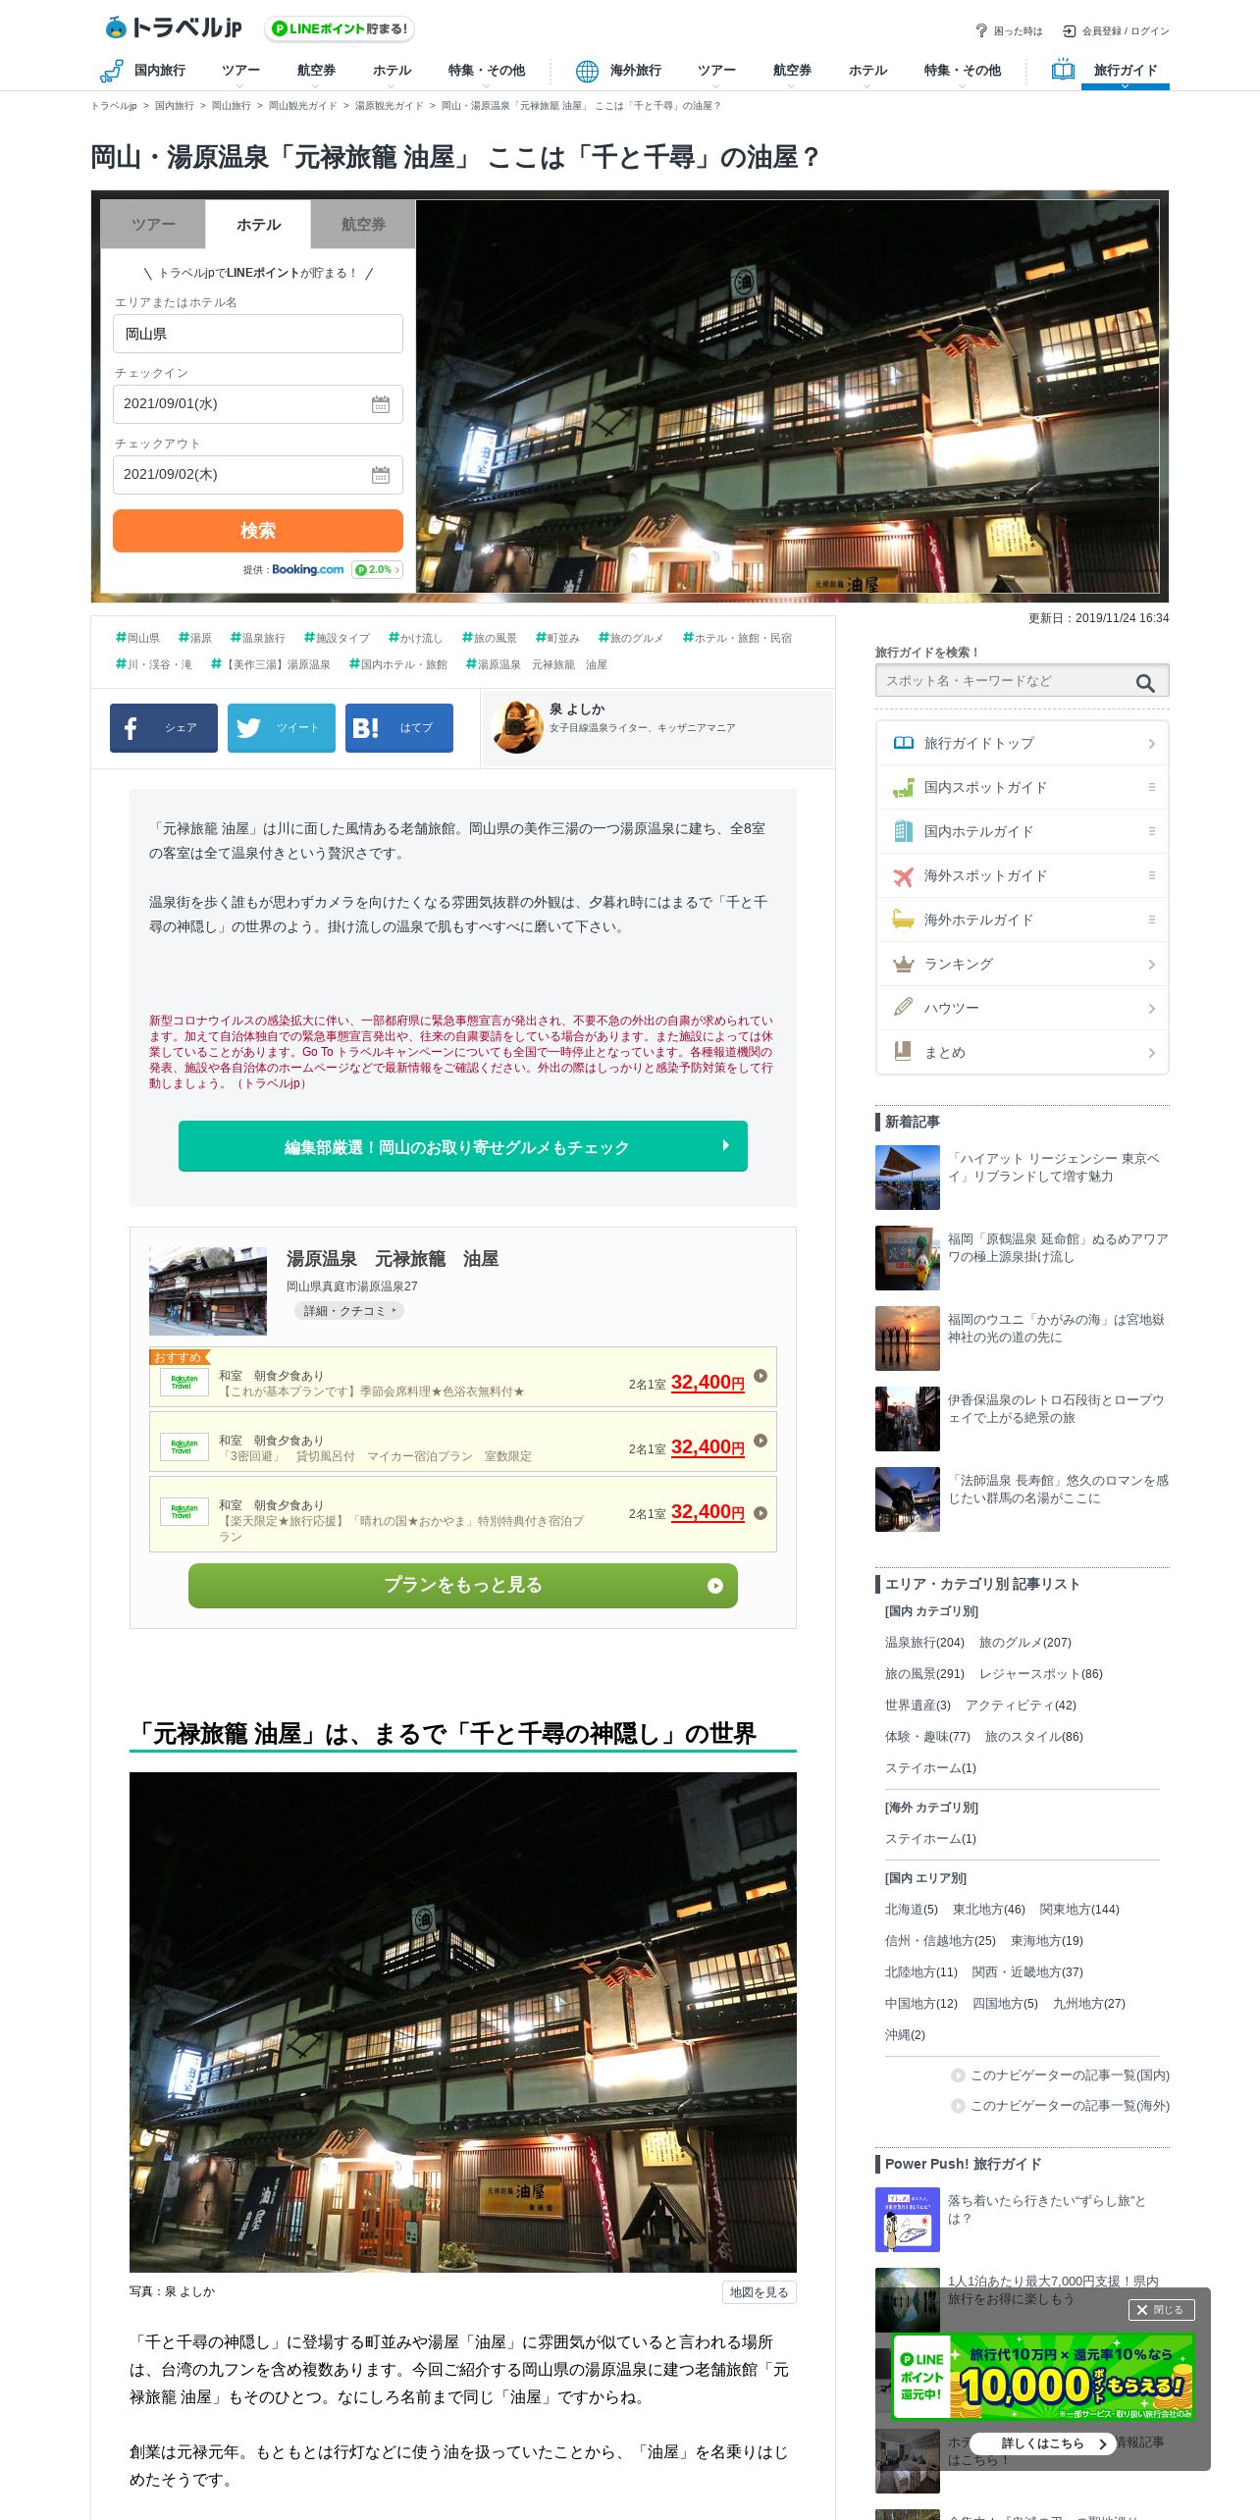Bookmark with the はてブ button
This screenshot has width=1260, height=2520.
point(399,728)
